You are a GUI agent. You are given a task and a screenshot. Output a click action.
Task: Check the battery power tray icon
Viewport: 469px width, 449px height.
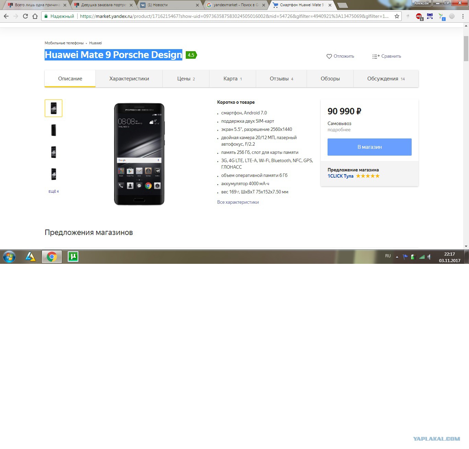[413, 257]
